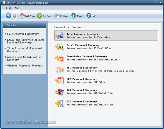The image size is (164, 129).
Task: Minimize the Ainorsoft window
Action: click(x=155, y=2)
